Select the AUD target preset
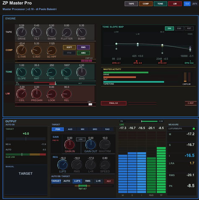Screen dimensions: 199x200 pos(70,129)
